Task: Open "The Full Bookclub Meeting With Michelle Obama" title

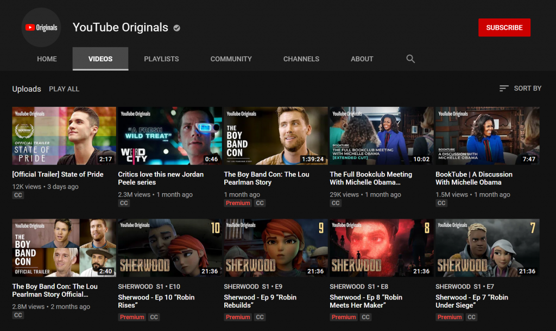Action: tap(371, 179)
